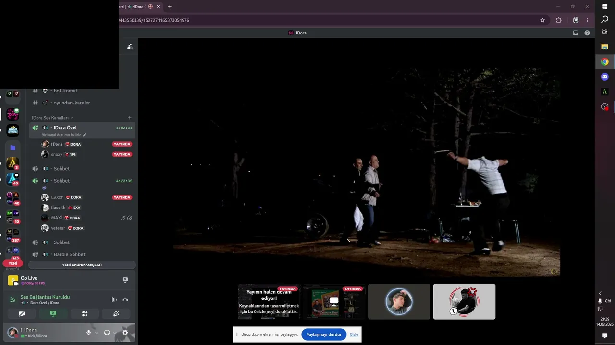Select the second YAYINDA stream thumbnail
615x345 pixels.
point(334,301)
